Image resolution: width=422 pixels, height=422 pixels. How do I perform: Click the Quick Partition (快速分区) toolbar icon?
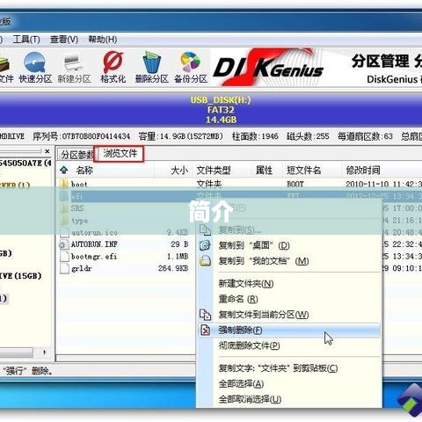point(35,68)
